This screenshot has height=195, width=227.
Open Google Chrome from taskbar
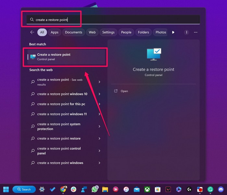pyautogui.click(x=63, y=189)
